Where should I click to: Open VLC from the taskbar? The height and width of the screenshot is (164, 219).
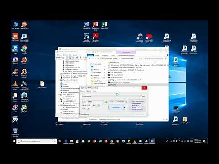click(x=135, y=141)
